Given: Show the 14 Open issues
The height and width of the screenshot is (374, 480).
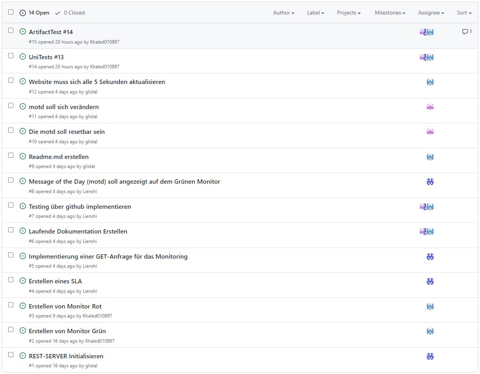Looking at the screenshot, I should point(35,13).
